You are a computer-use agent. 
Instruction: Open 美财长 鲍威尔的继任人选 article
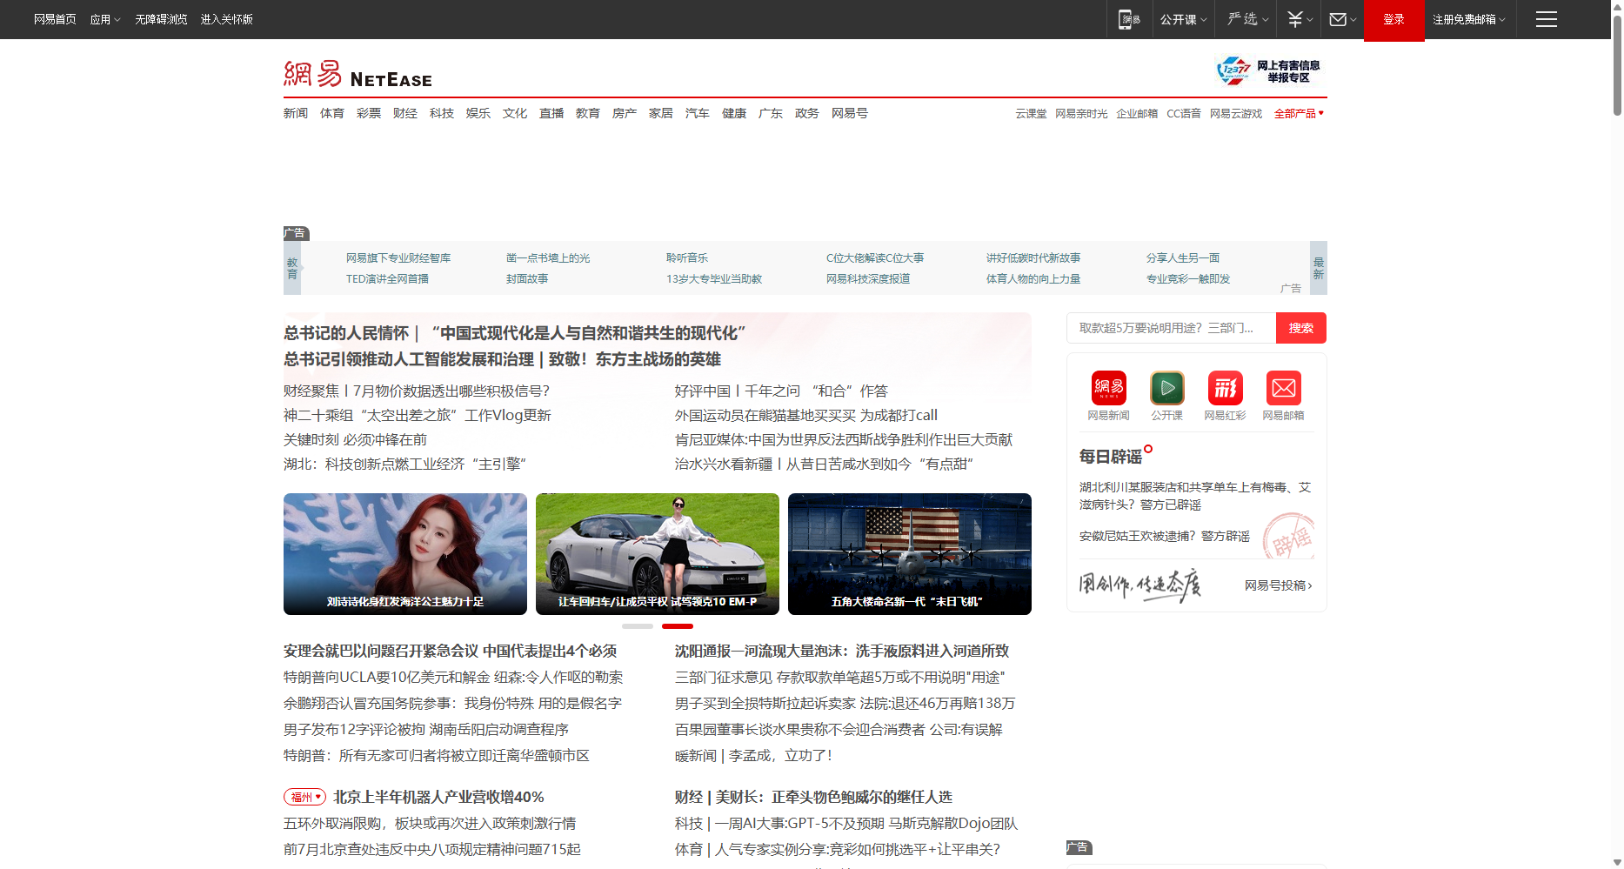click(813, 797)
